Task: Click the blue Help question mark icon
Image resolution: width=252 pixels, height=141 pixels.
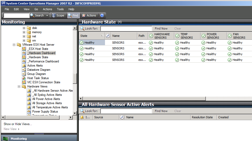Action: (102, 15)
